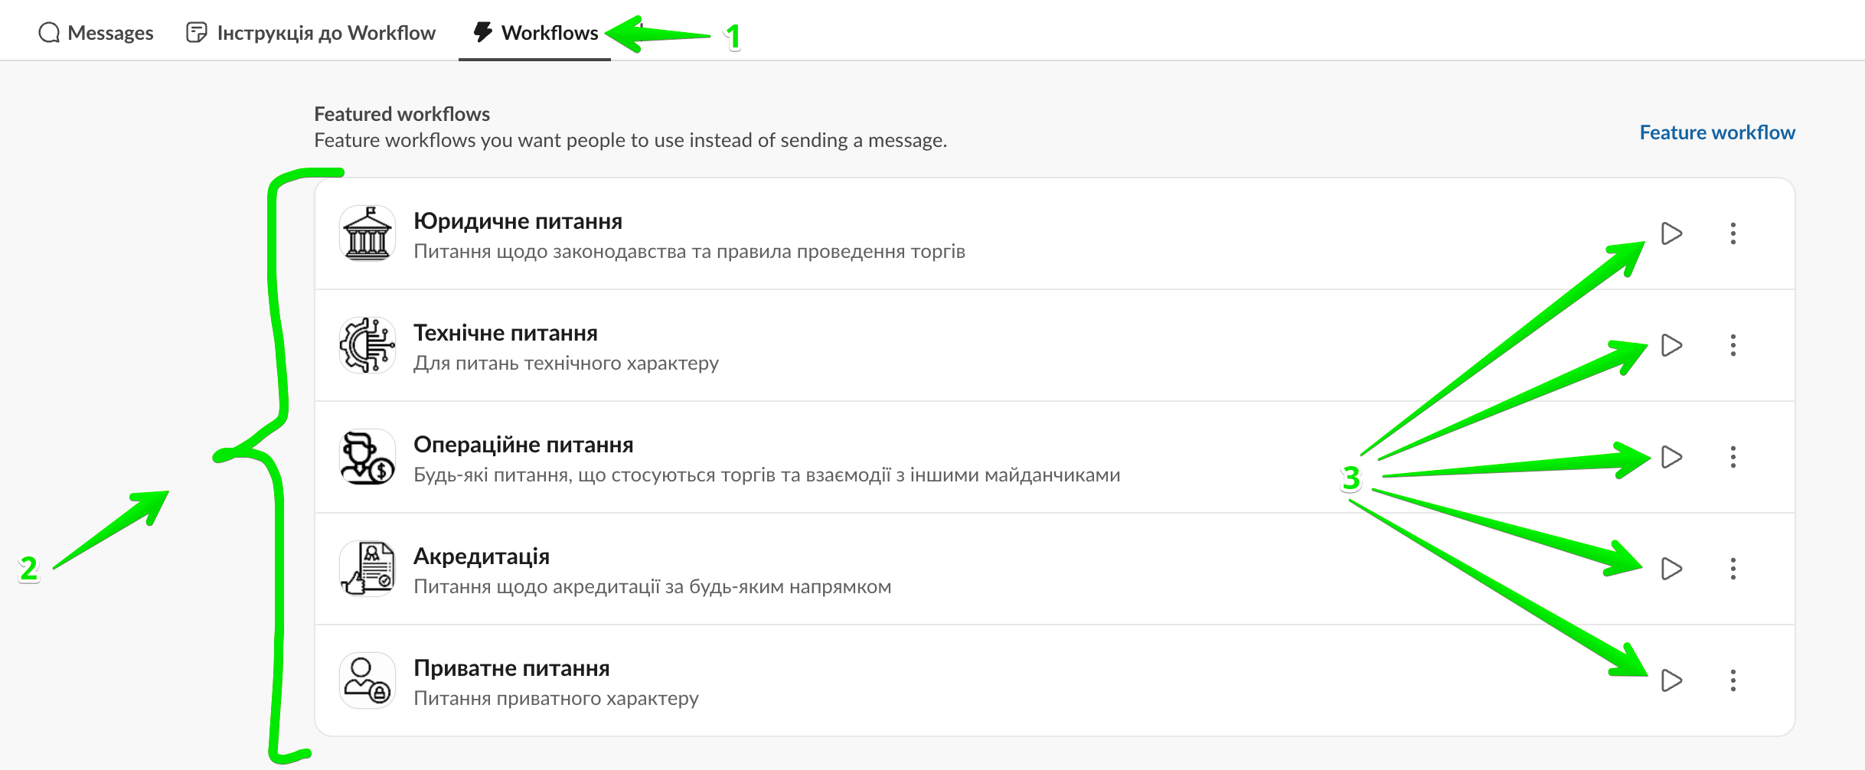Start the Операційне питання workflow
The height and width of the screenshot is (770, 1865).
coord(1671,457)
